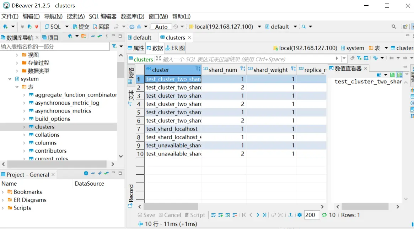414x229 pixels.
Task: Switch to the ER 图 tab
Action: (175, 48)
